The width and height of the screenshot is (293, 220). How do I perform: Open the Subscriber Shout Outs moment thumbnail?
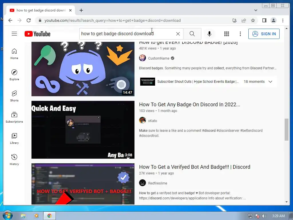[147, 82]
